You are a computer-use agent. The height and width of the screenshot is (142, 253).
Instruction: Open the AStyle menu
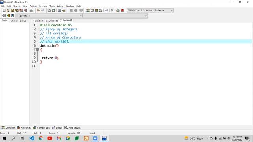[x=60, y=6]
